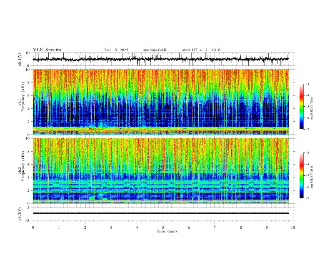Image resolution: width=330 pixels, height=255 pixels.
Task: Click time axis tick label "5"
Action: click(163, 227)
